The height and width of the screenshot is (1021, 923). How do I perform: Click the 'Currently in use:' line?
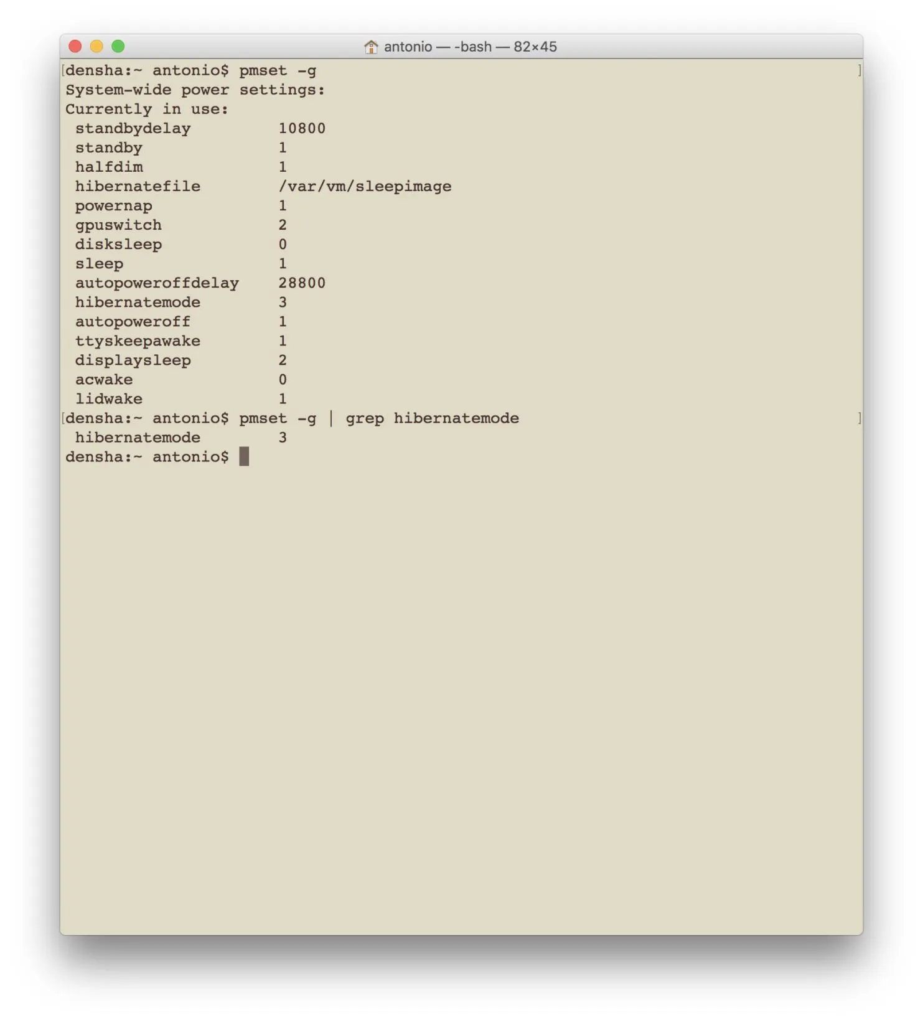[147, 109]
